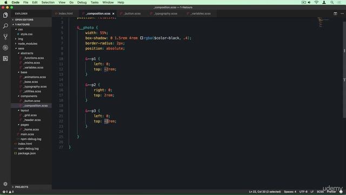
Task: Change indentation via Spaces: 4
Action: click(290, 192)
